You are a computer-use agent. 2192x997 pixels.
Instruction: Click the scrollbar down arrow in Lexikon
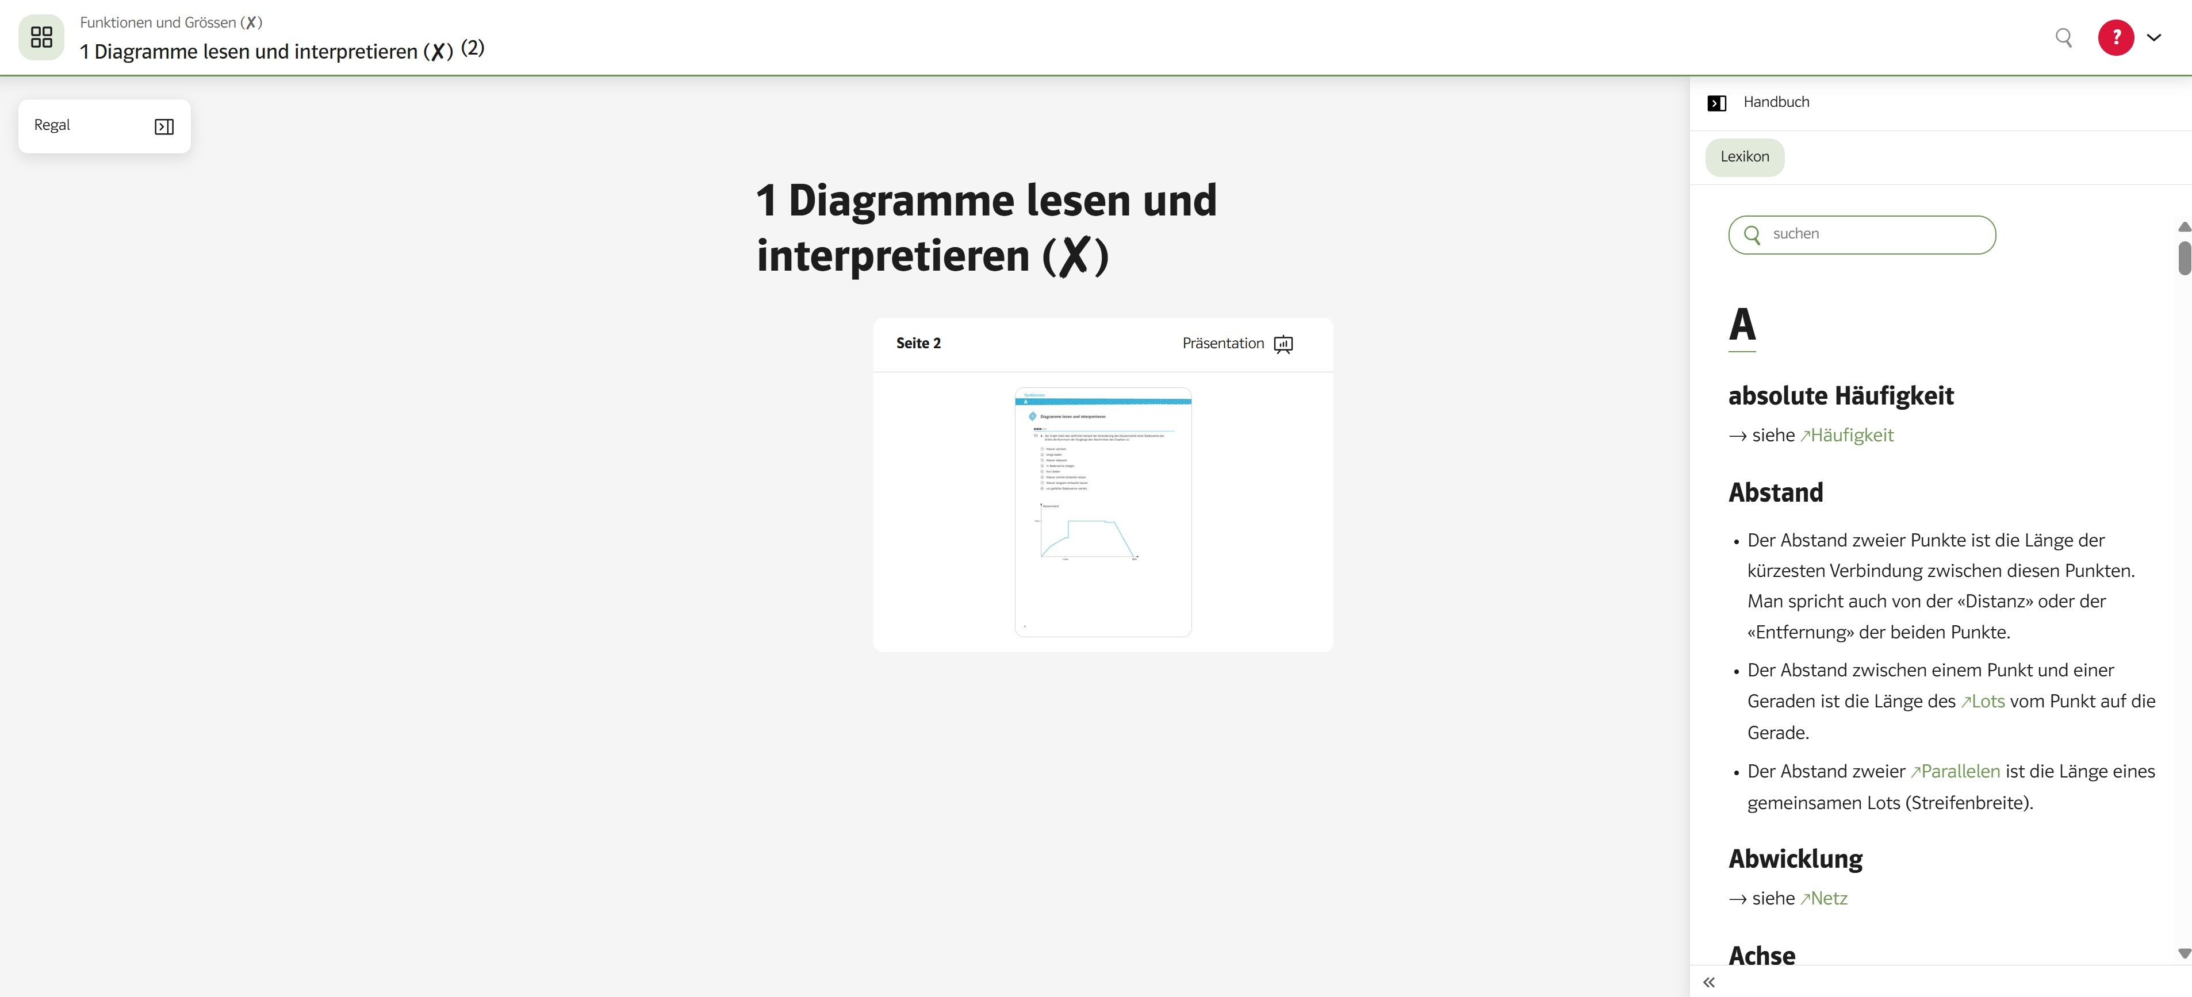click(x=2183, y=954)
